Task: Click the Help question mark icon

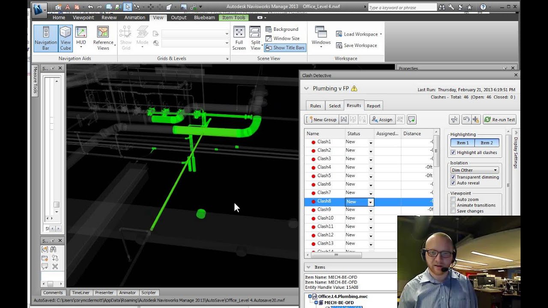Action: (483, 7)
